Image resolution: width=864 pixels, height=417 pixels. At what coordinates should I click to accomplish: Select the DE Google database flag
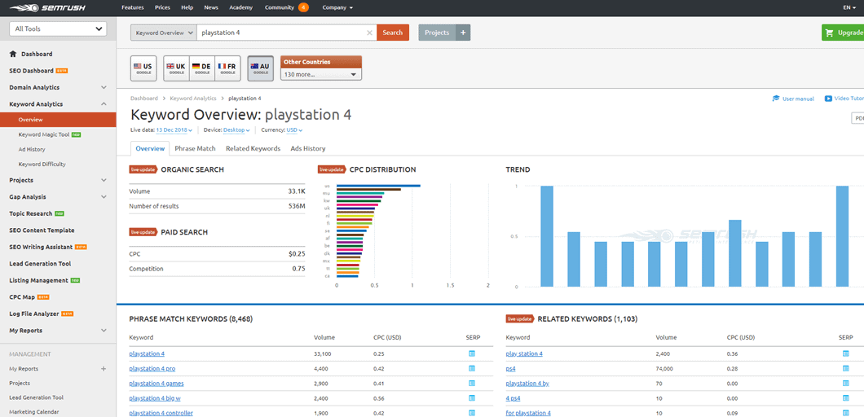(201, 68)
